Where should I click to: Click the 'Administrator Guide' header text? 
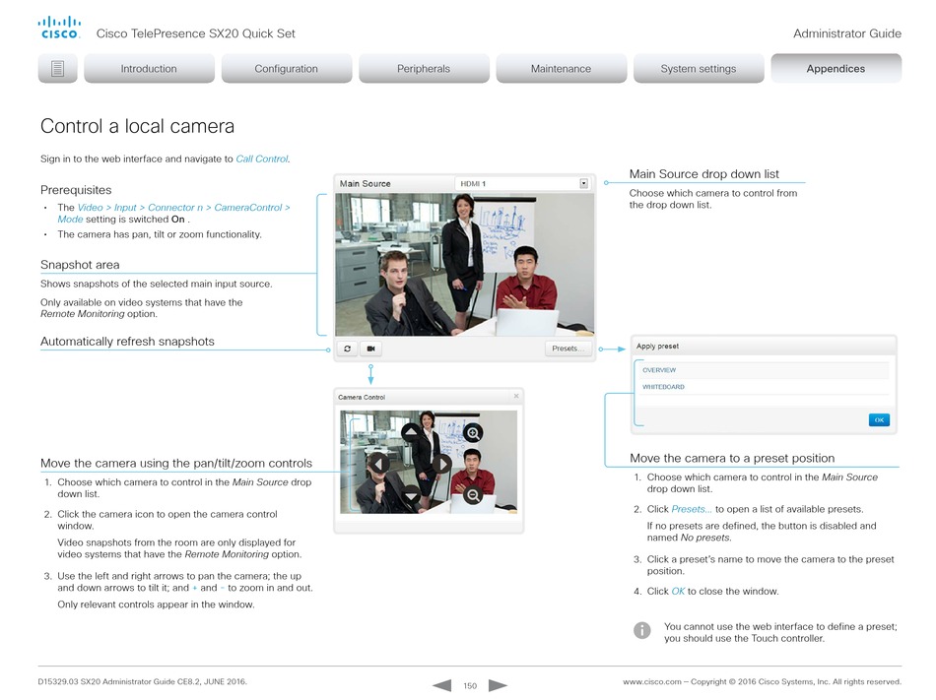coord(847,34)
